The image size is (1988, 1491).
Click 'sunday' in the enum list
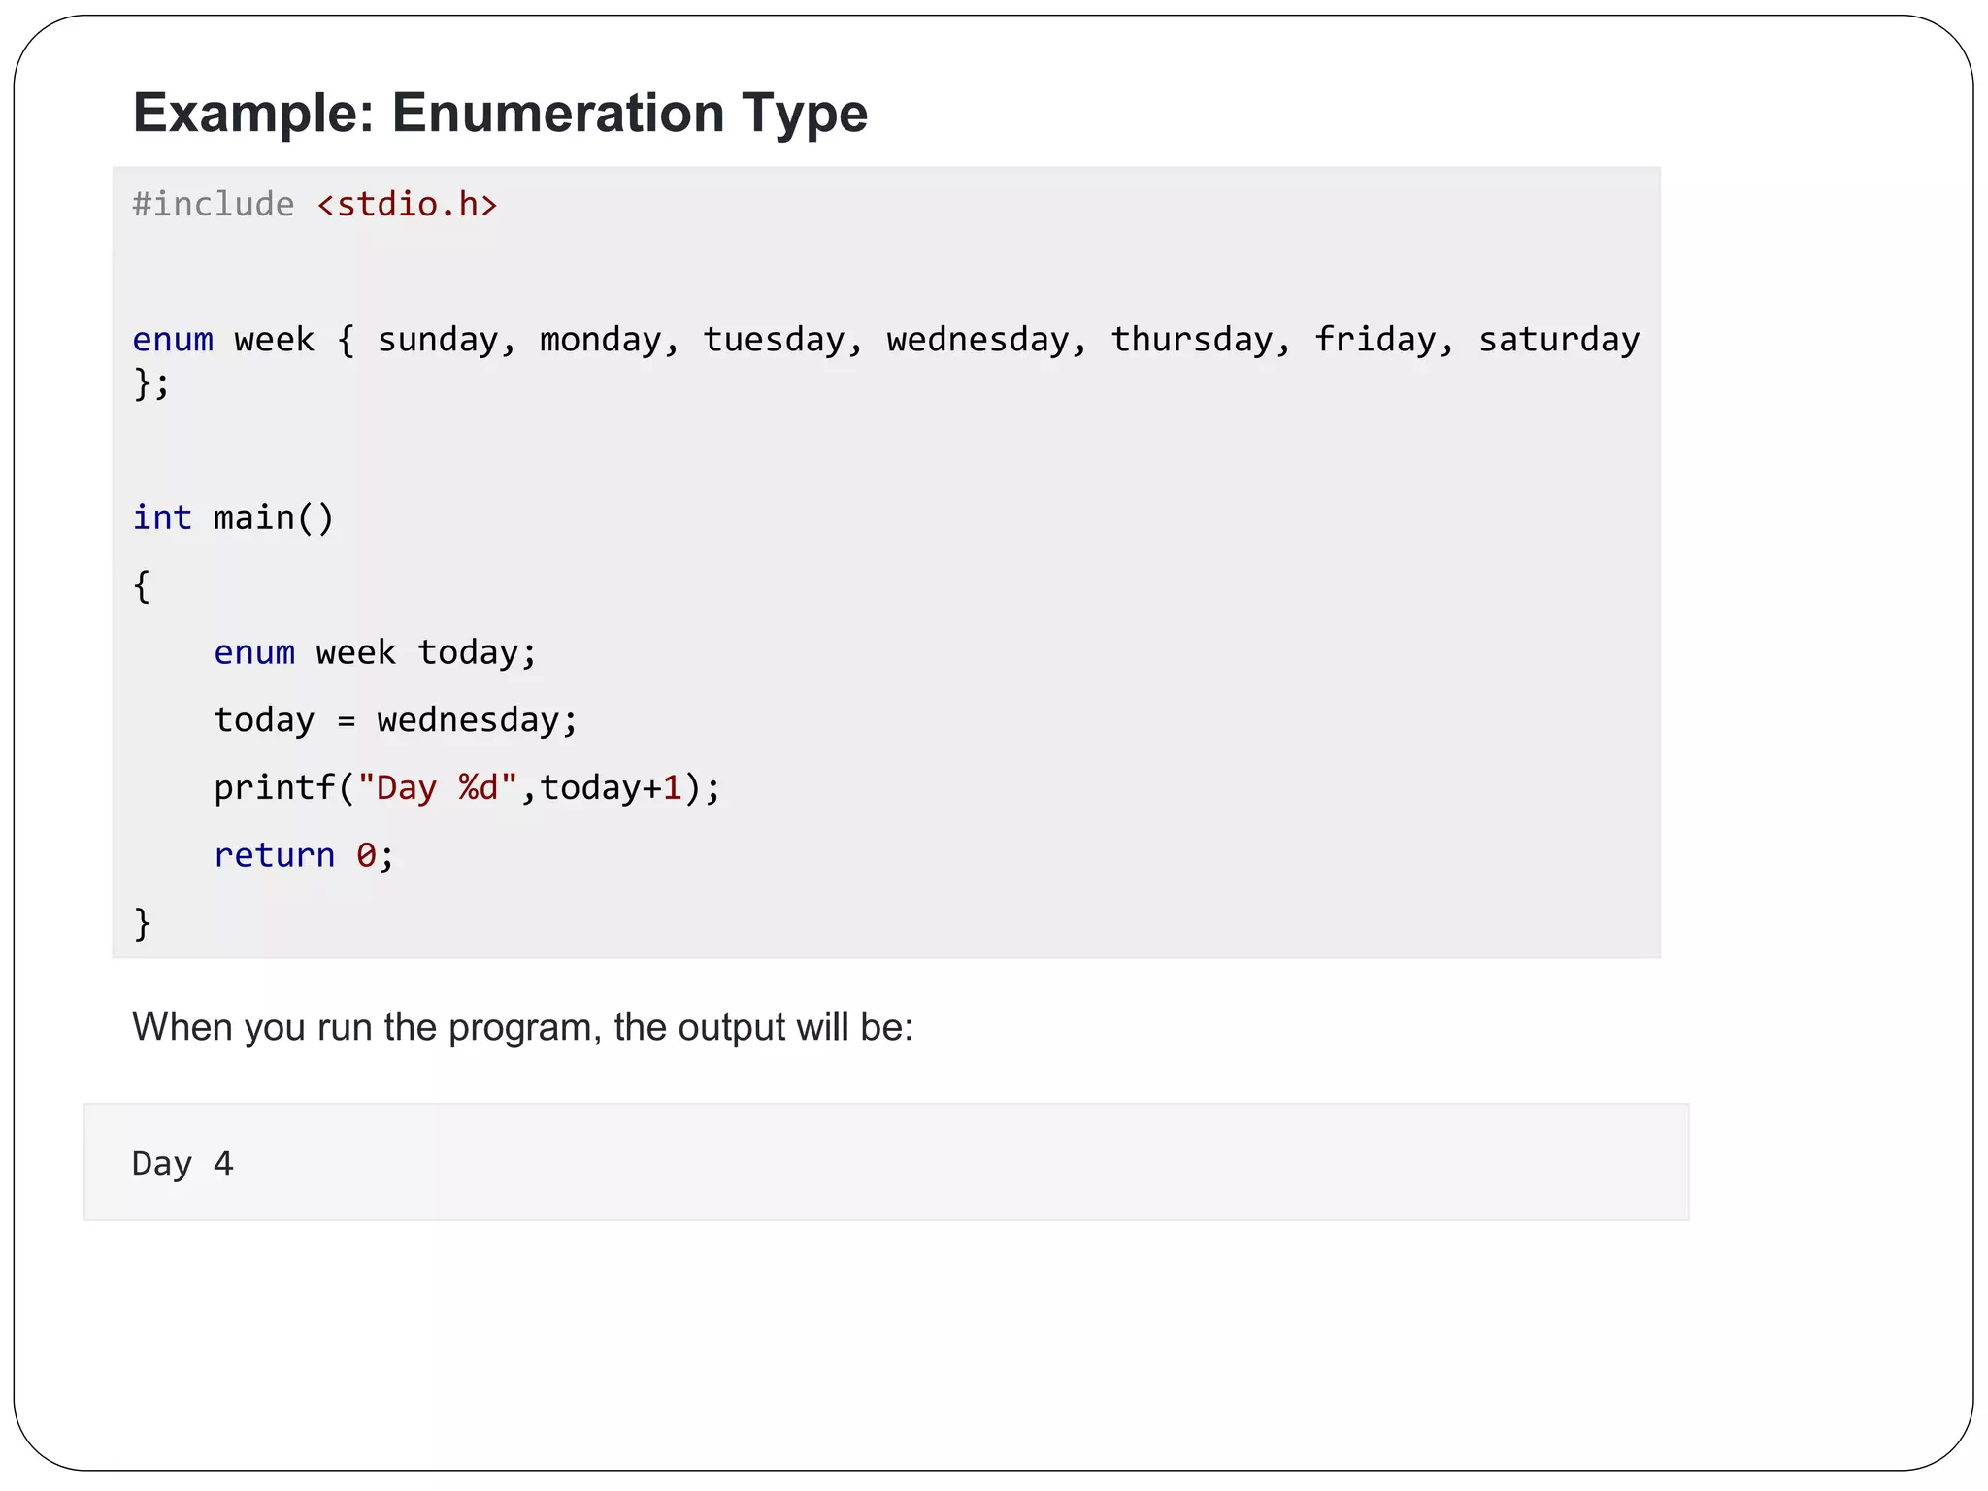[437, 340]
